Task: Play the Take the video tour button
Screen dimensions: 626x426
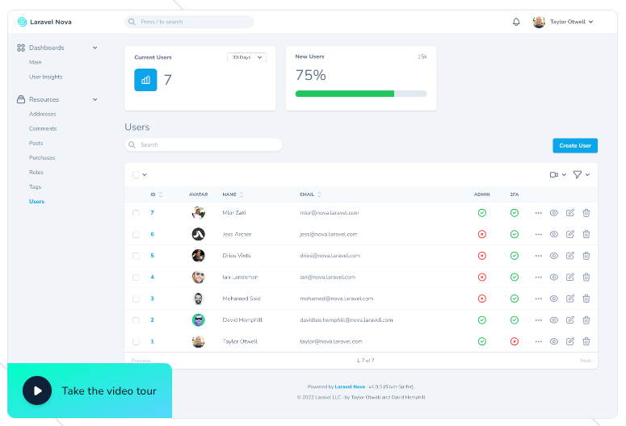Action: (x=37, y=390)
